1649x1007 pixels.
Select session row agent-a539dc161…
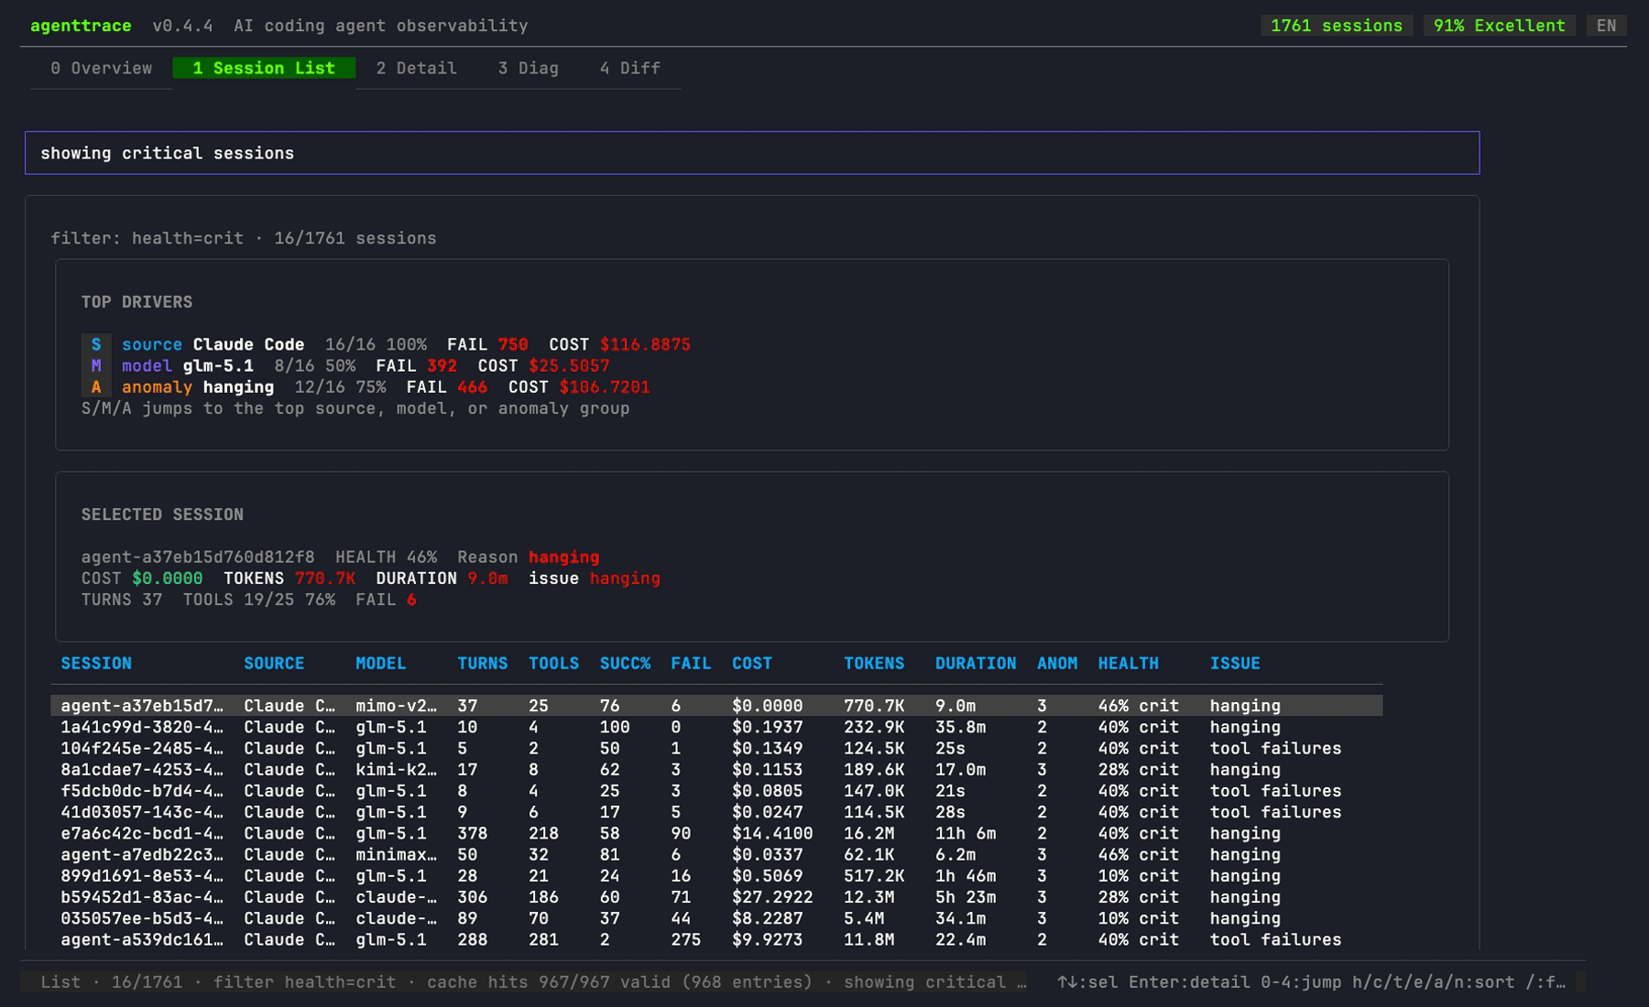716,939
